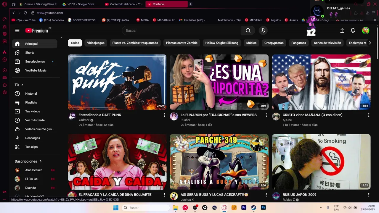The height and width of the screenshot is (213, 379).
Task: Open options for RUBIUS JAPÓN 2009 video
Action: pyautogui.click(x=369, y=195)
